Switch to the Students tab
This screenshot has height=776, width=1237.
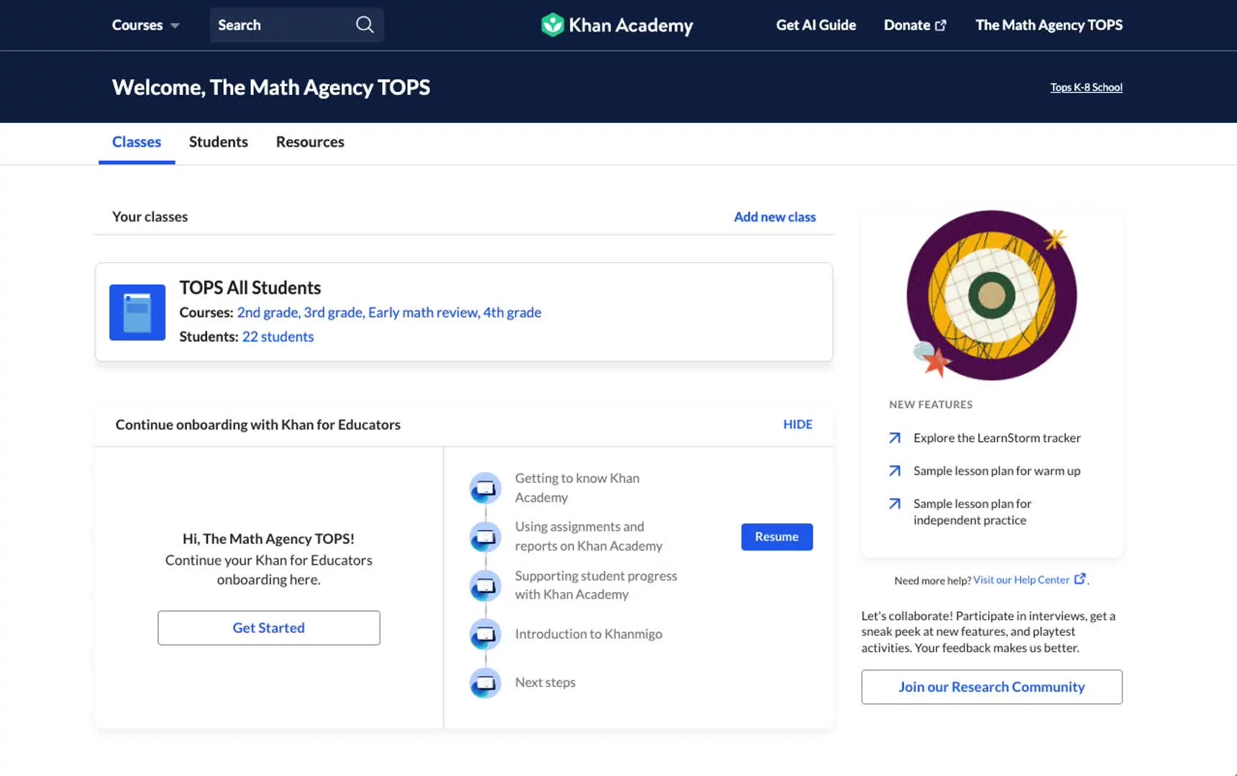tap(219, 142)
